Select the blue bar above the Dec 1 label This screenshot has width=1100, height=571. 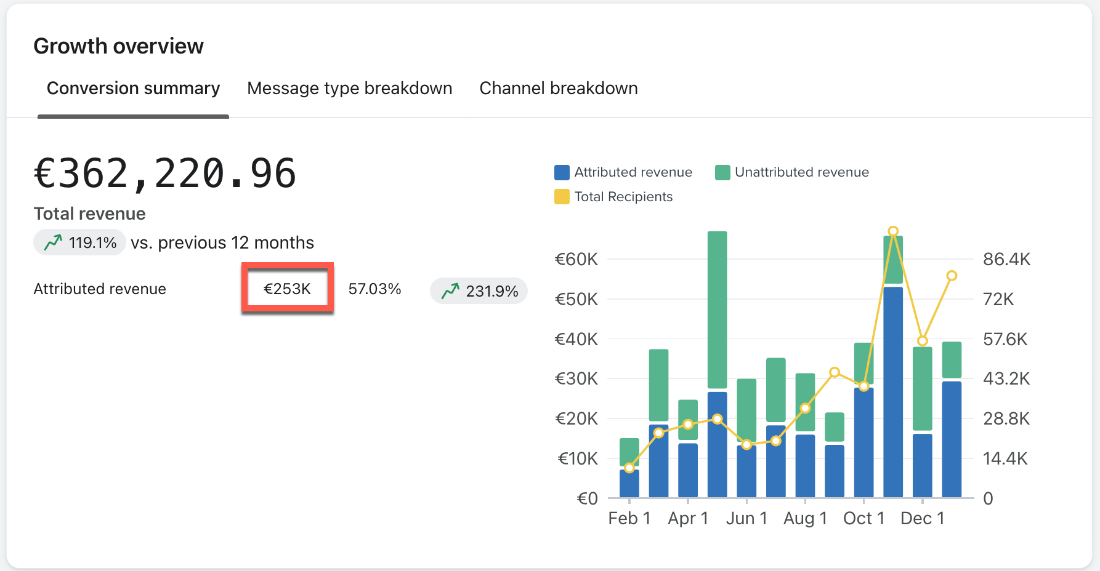point(922,466)
